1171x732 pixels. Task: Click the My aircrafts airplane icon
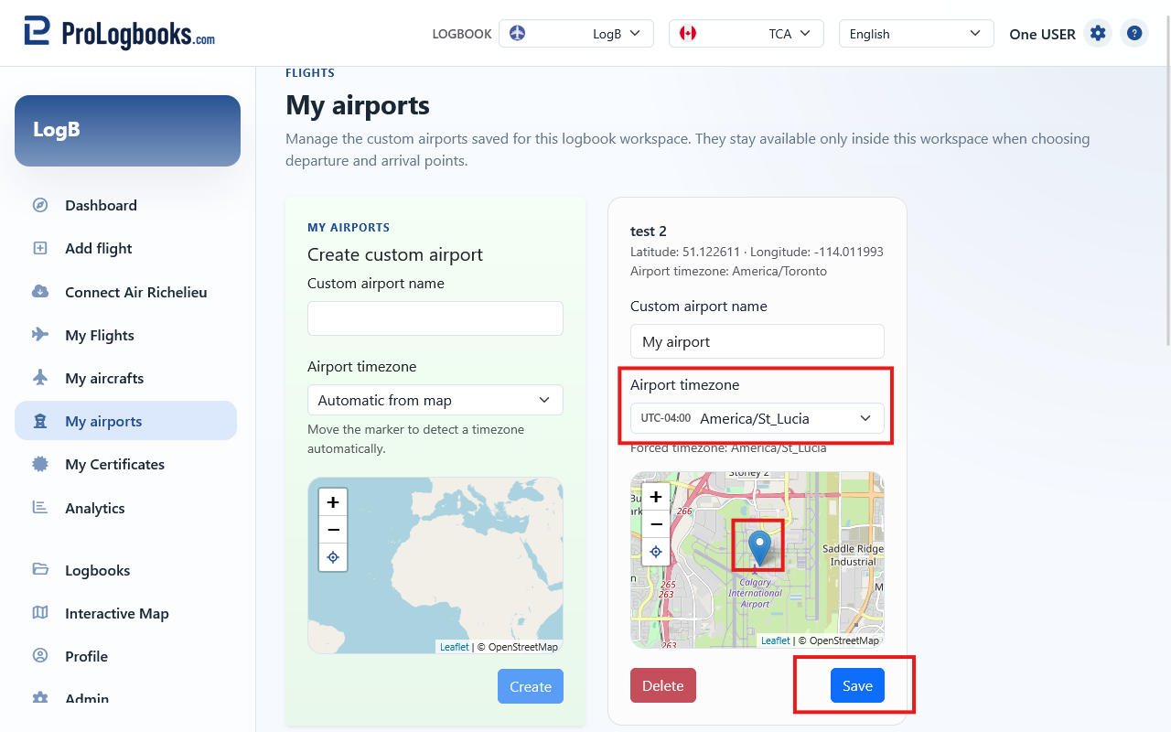(40, 378)
